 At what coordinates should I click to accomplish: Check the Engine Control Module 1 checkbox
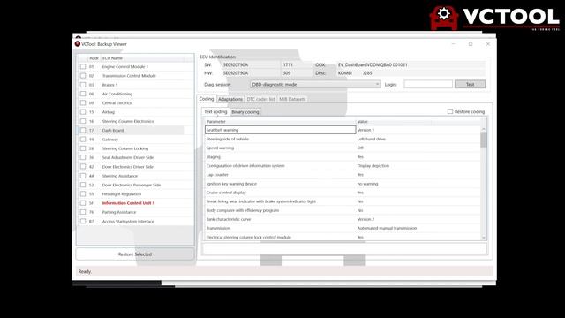83,67
